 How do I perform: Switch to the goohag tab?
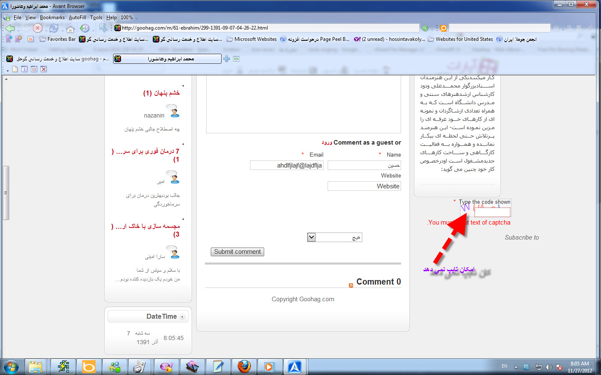coord(58,59)
